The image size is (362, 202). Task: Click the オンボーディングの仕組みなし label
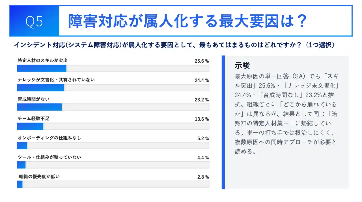pyautogui.click(x=49, y=138)
